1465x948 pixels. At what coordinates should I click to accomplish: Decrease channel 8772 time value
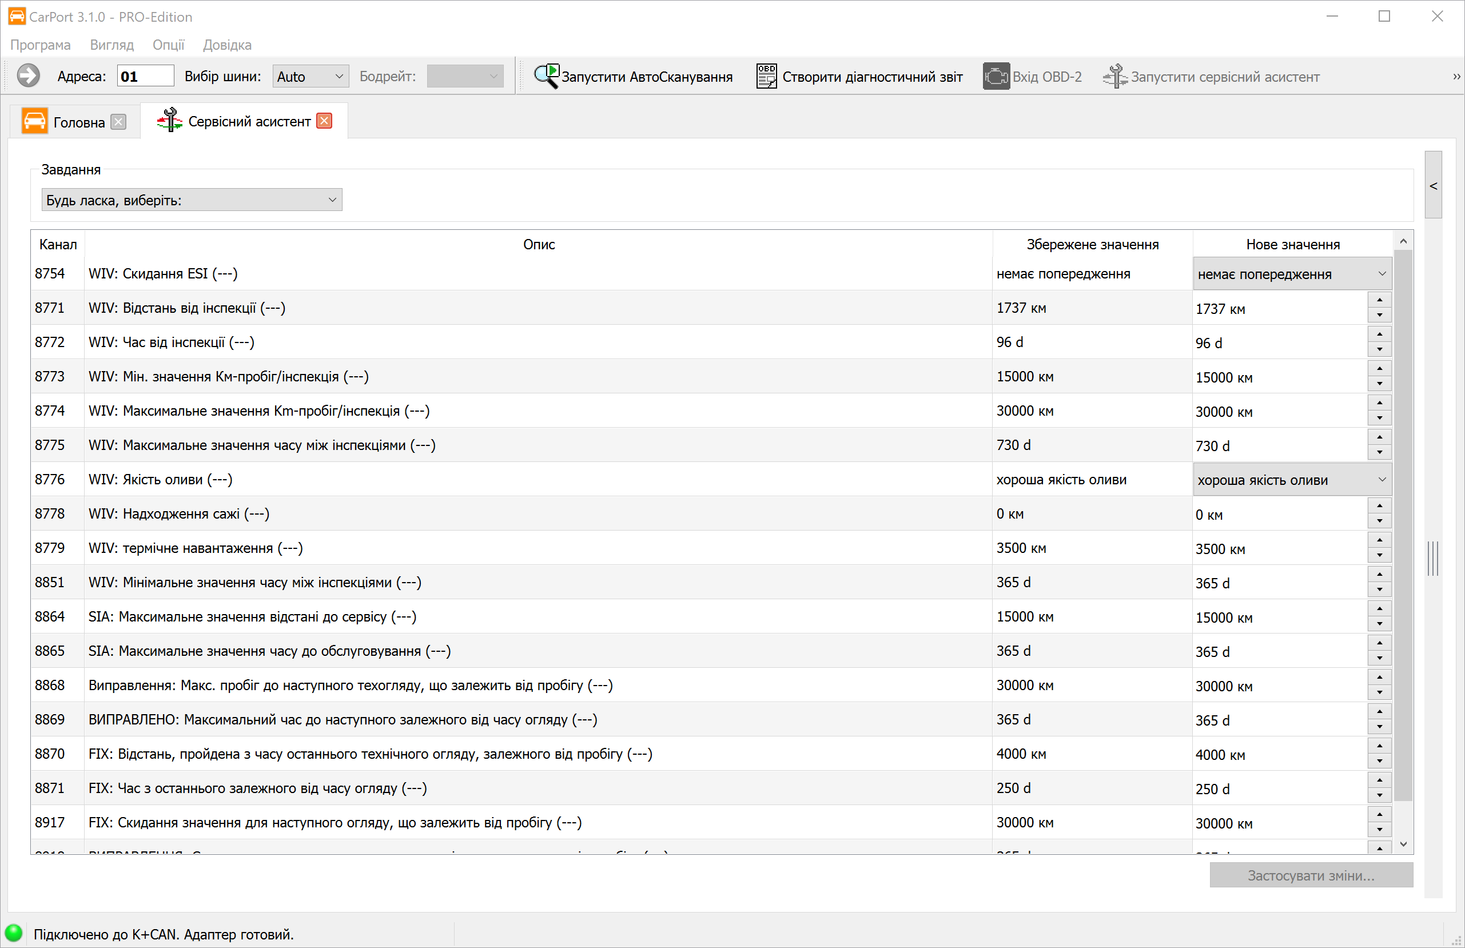1379,349
